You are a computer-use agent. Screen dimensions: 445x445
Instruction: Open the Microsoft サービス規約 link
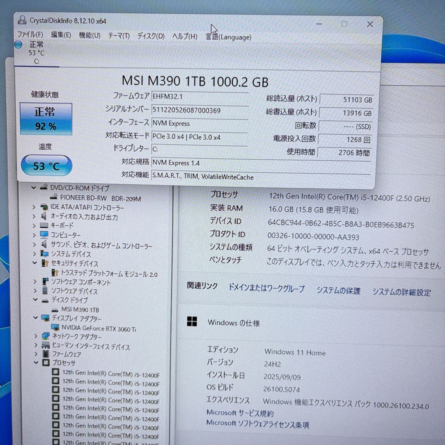240,413
